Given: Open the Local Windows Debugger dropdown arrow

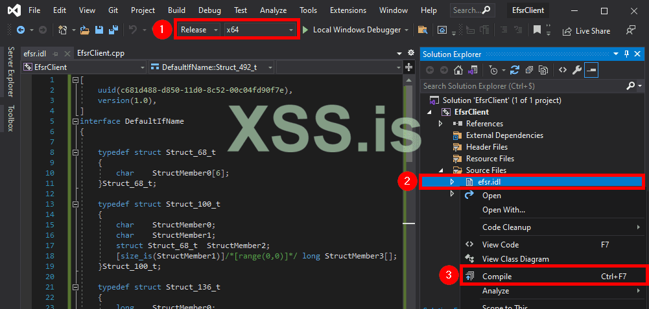Looking at the screenshot, I should pos(407,30).
